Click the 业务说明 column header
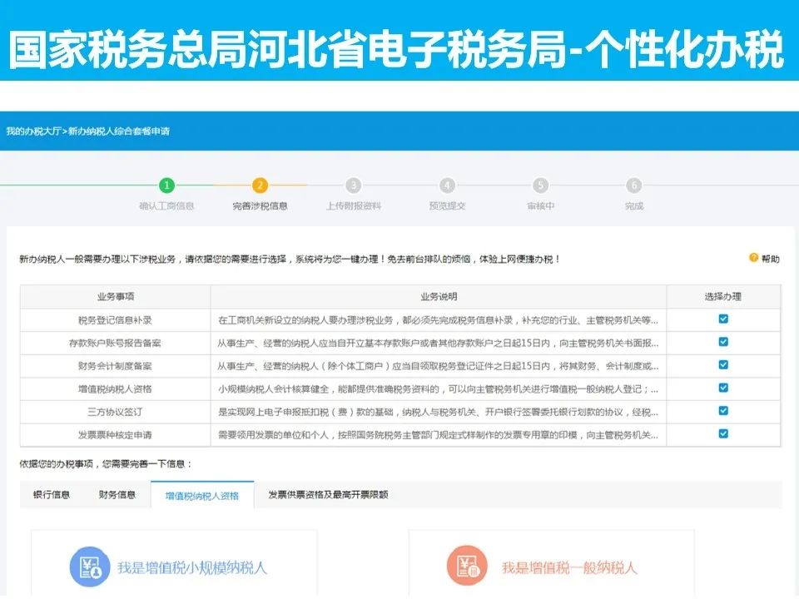This screenshot has height=599, width=799. [x=439, y=296]
